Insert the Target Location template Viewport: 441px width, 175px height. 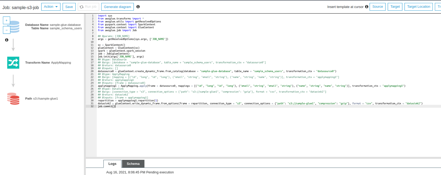(x=419, y=7)
